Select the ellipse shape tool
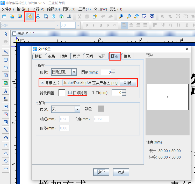195x184 pixels. (6, 68)
